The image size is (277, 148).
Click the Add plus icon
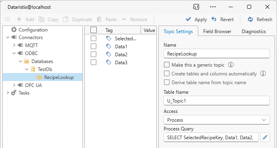(19, 19)
